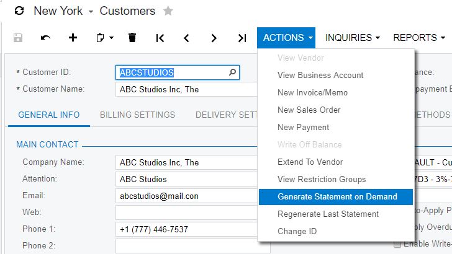The image size is (452, 254).
Task: Select New Payment from Actions
Action: click(x=303, y=127)
